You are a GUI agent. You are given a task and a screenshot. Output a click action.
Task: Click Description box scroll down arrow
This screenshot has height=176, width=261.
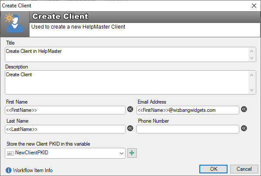252,90
